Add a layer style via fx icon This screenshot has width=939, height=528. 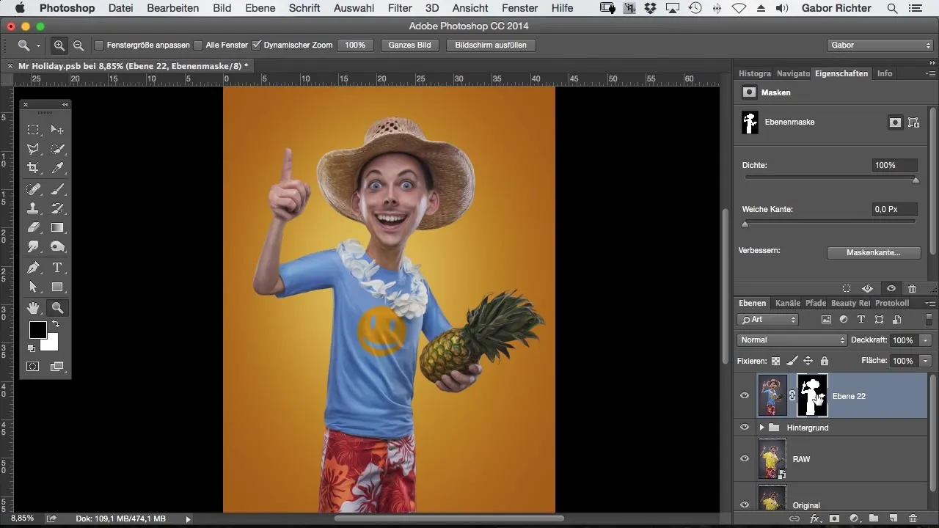pyautogui.click(x=814, y=518)
